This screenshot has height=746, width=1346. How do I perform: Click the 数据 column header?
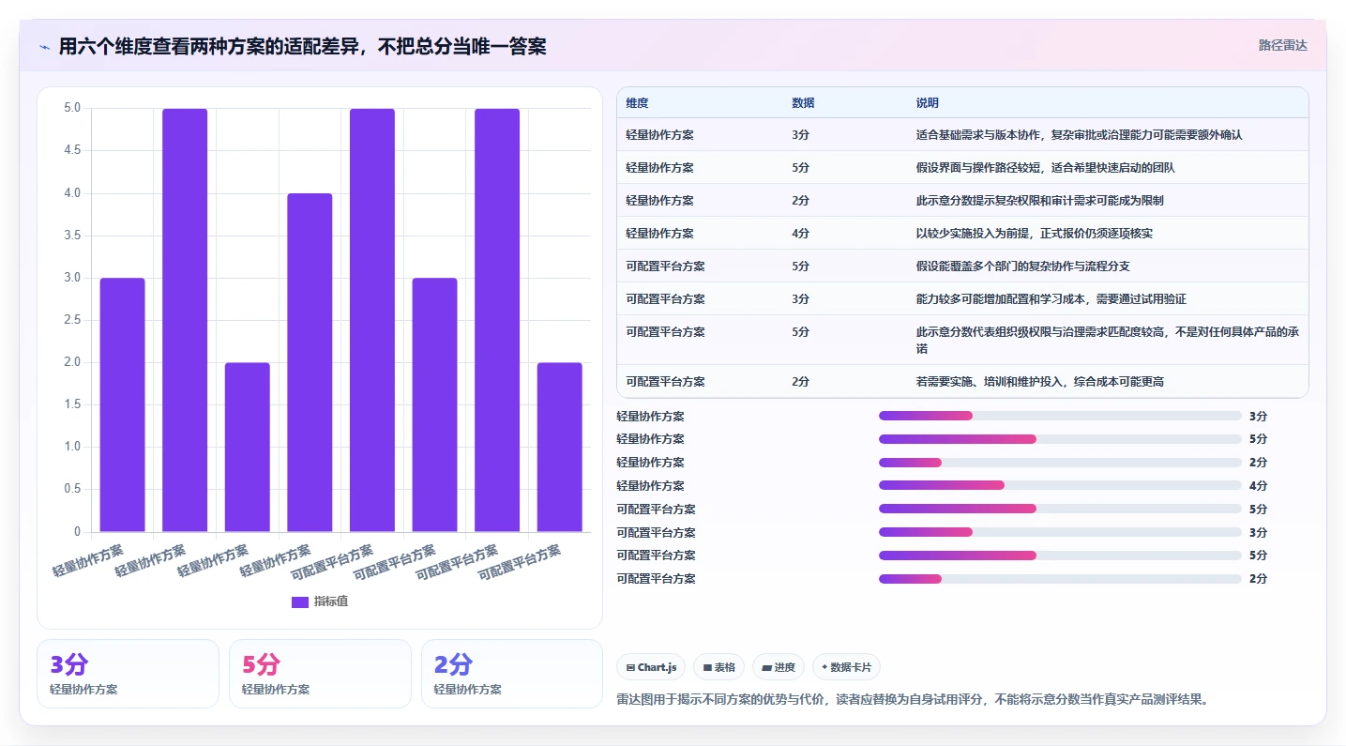tap(803, 103)
